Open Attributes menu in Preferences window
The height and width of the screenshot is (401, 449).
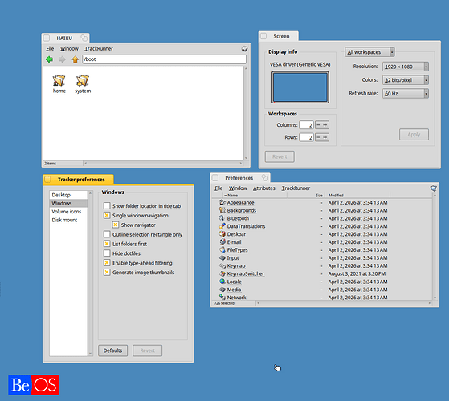click(264, 188)
